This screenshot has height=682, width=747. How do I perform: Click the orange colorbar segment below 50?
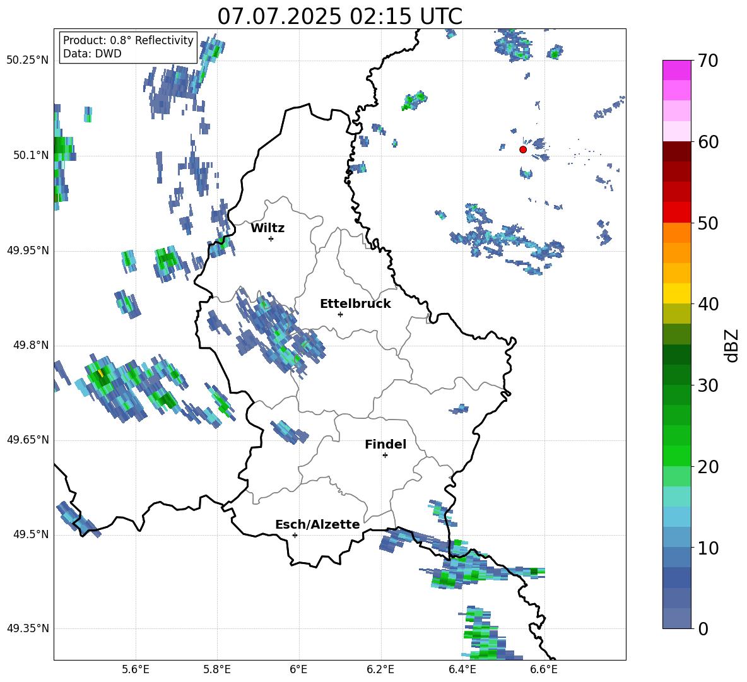click(x=677, y=233)
